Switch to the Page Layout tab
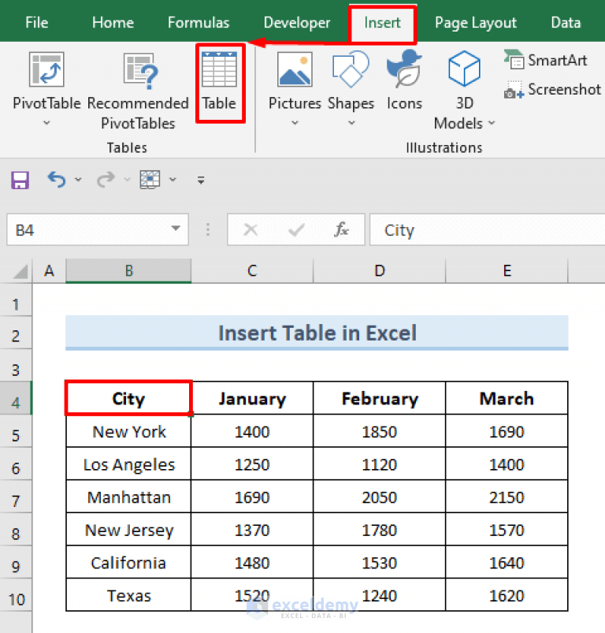The image size is (605, 633). (475, 22)
